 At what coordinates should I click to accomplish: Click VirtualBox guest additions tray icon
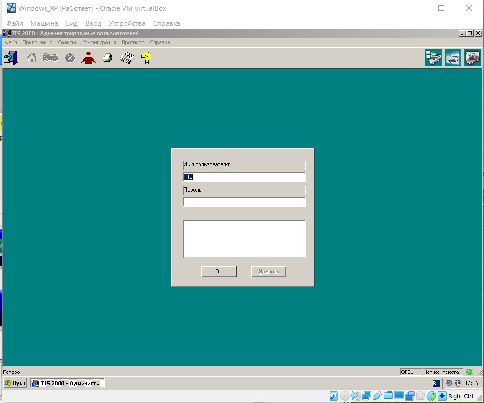(x=458, y=383)
